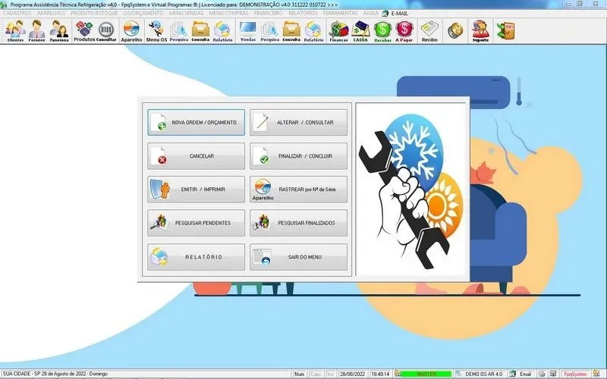Click the Aparelho toolbar icon

(x=131, y=30)
